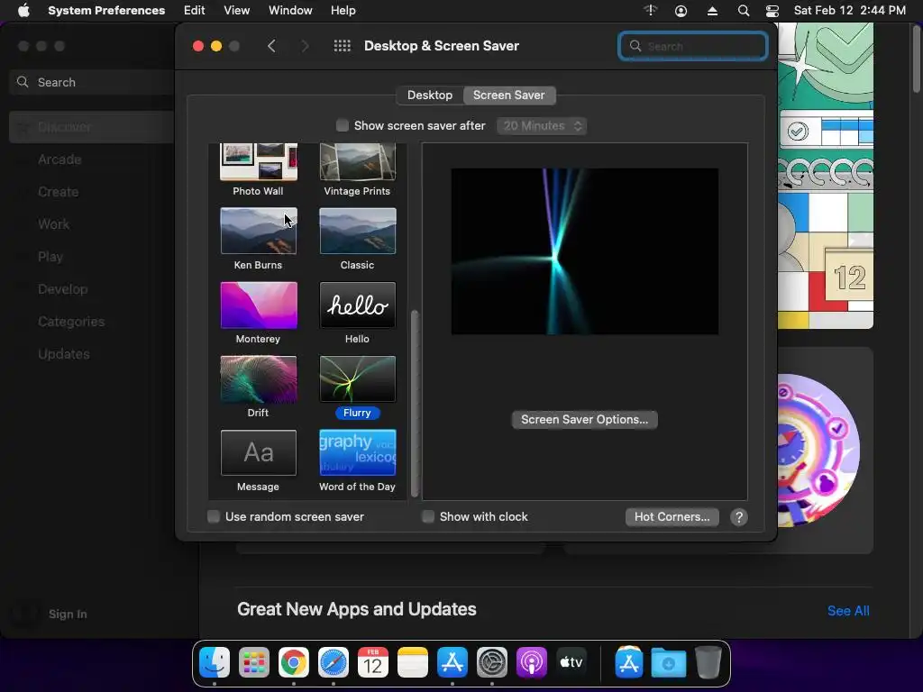This screenshot has width=923, height=692.
Task: Click Screen Saver Options button
Action: click(584, 420)
